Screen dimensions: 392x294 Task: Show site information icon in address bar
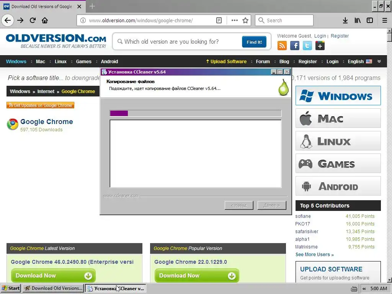pos(83,20)
